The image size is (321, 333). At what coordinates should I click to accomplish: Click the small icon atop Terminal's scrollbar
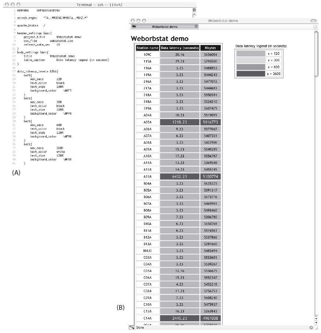(194, 10)
